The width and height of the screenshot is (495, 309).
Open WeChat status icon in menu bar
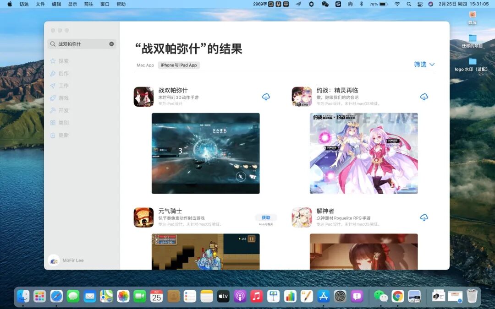(325, 4)
